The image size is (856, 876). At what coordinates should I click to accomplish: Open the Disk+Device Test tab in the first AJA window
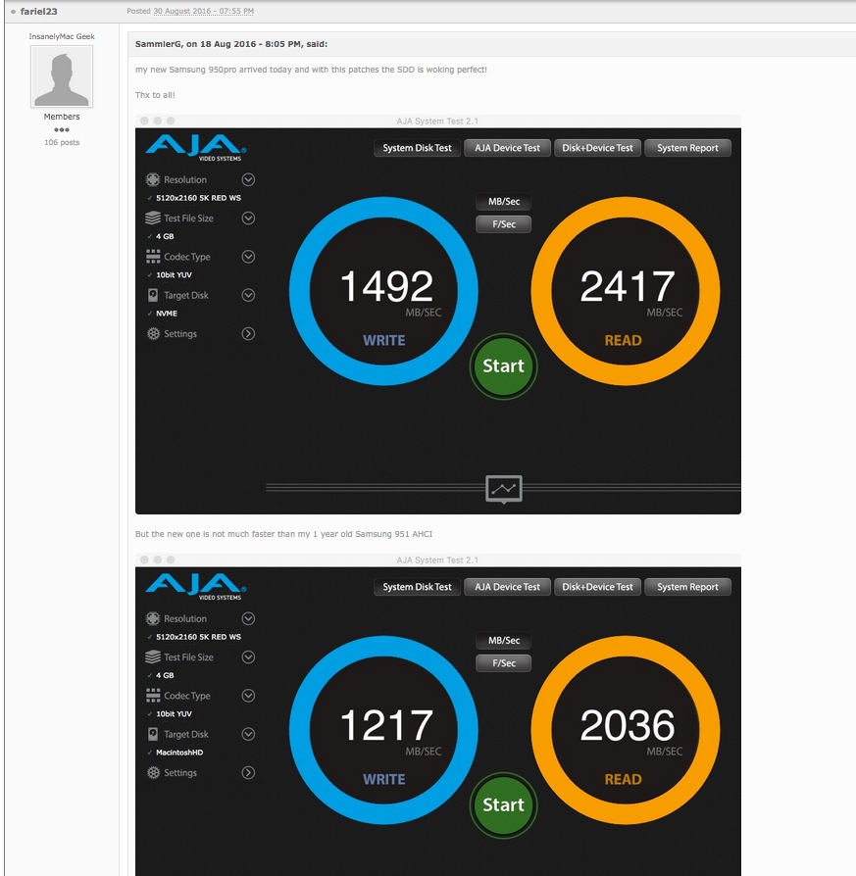point(598,148)
